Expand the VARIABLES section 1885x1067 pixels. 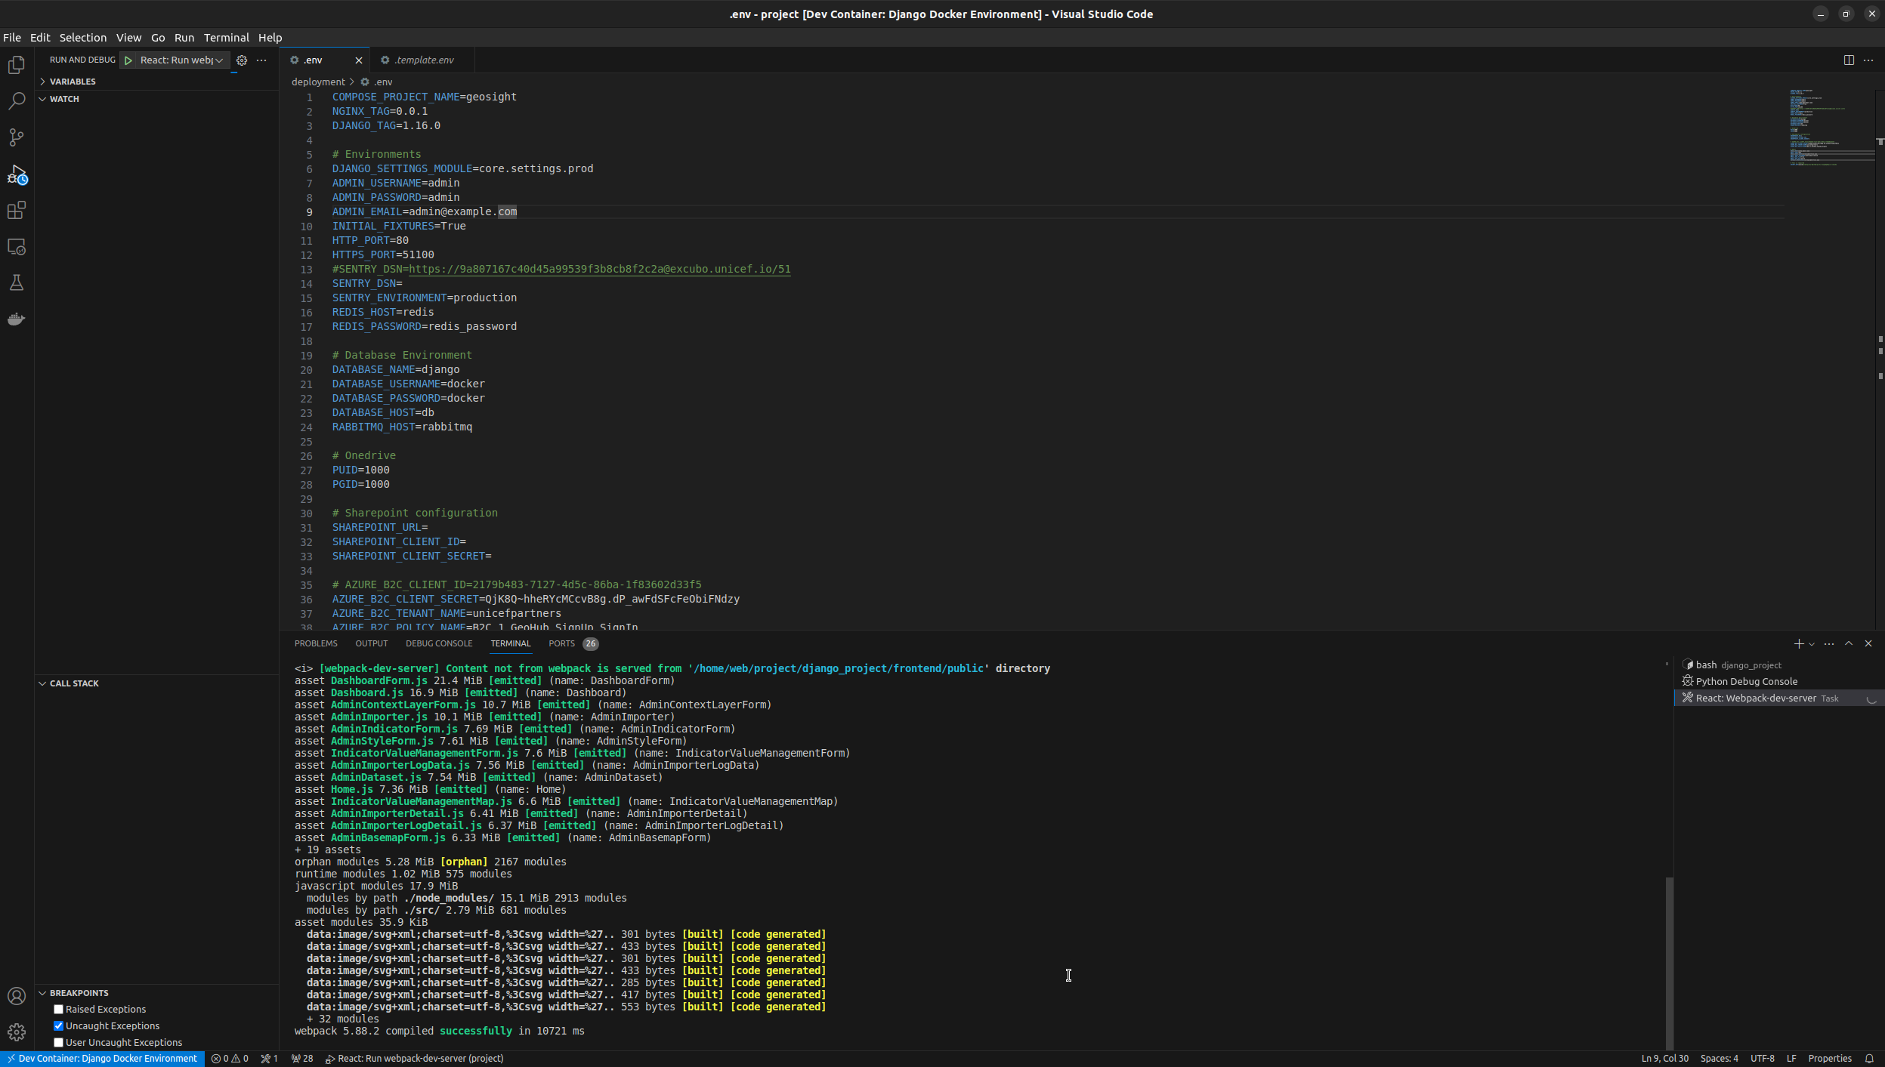(156, 82)
